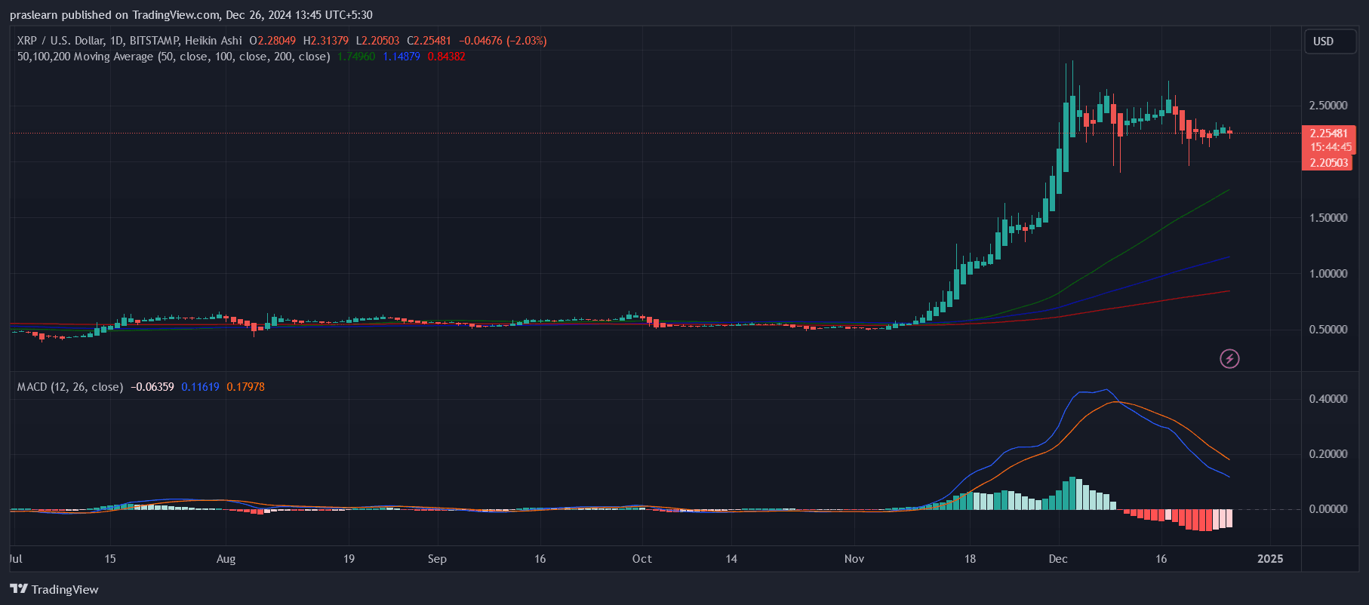The image size is (1369, 605).
Task: Click the Sep label on time axis
Action: [437, 559]
